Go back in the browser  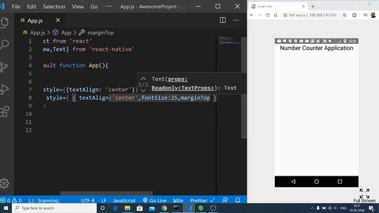click(x=252, y=15)
